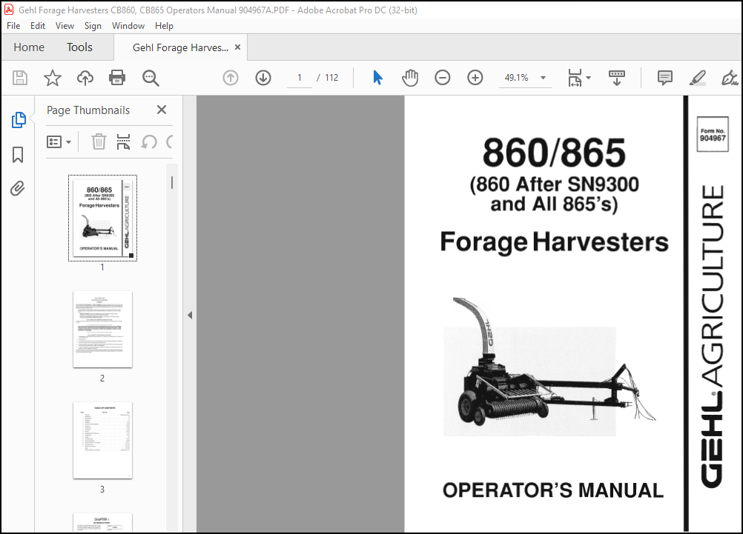This screenshot has height=534, width=743.
Task: Delete selected page with trash icon
Action: [99, 141]
